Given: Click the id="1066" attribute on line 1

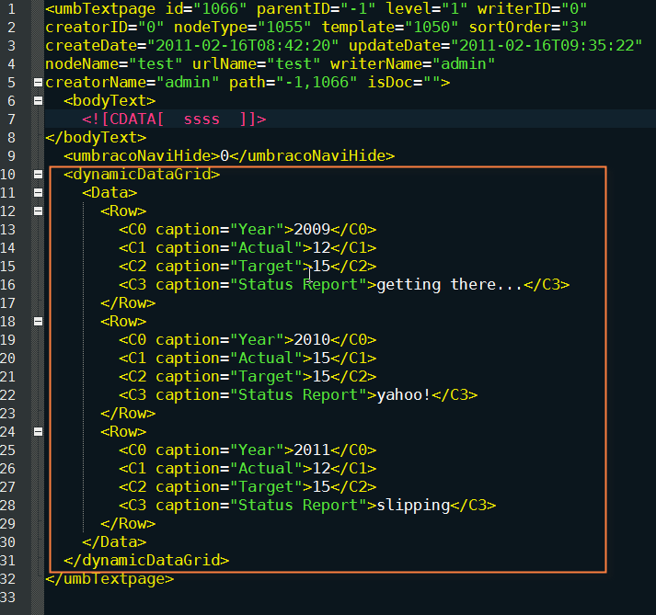Looking at the screenshot, I should (206, 9).
